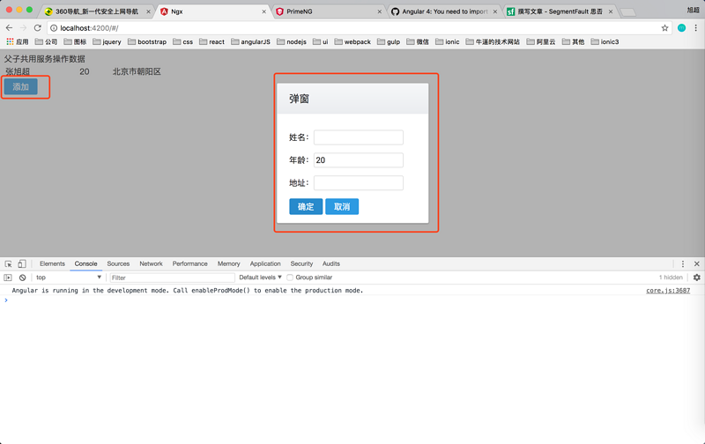Focus the 姓名 name input field
The height and width of the screenshot is (444, 705).
[359, 137]
